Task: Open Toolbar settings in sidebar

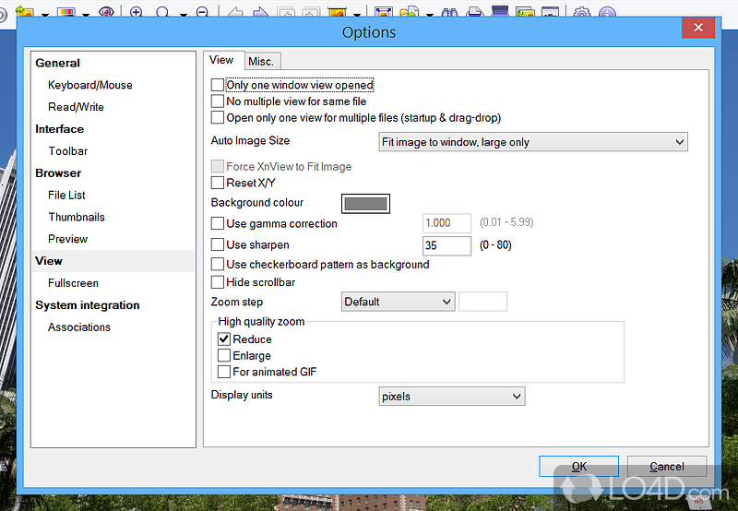Action: point(67,151)
